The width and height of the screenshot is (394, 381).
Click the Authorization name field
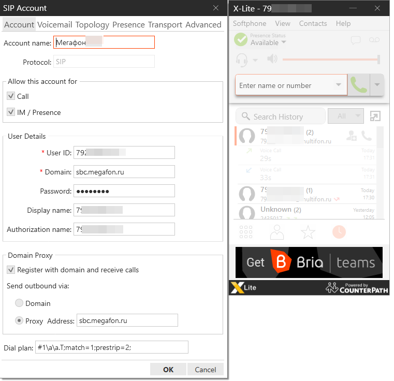click(124, 229)
